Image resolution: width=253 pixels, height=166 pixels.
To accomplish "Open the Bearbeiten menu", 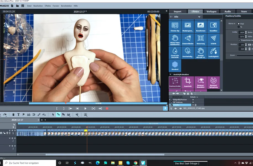I will pyautogui.click(x=37, y=6).
